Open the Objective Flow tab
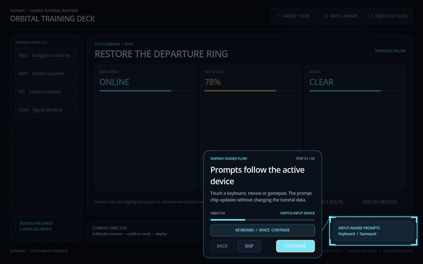The image size is (423, 264). [x=389, y=16]
